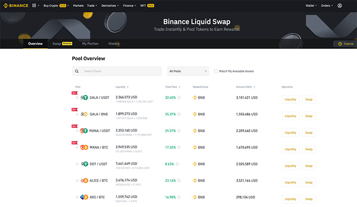Focus the Search Pools input field
The width and height of the screenshot is (357, 207).
[x=117, y=71]
